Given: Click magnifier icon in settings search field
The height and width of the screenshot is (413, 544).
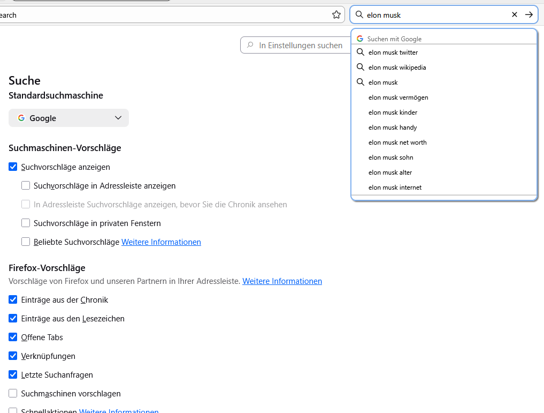Looking at the screenshot, I should click(x=250, y=46).
